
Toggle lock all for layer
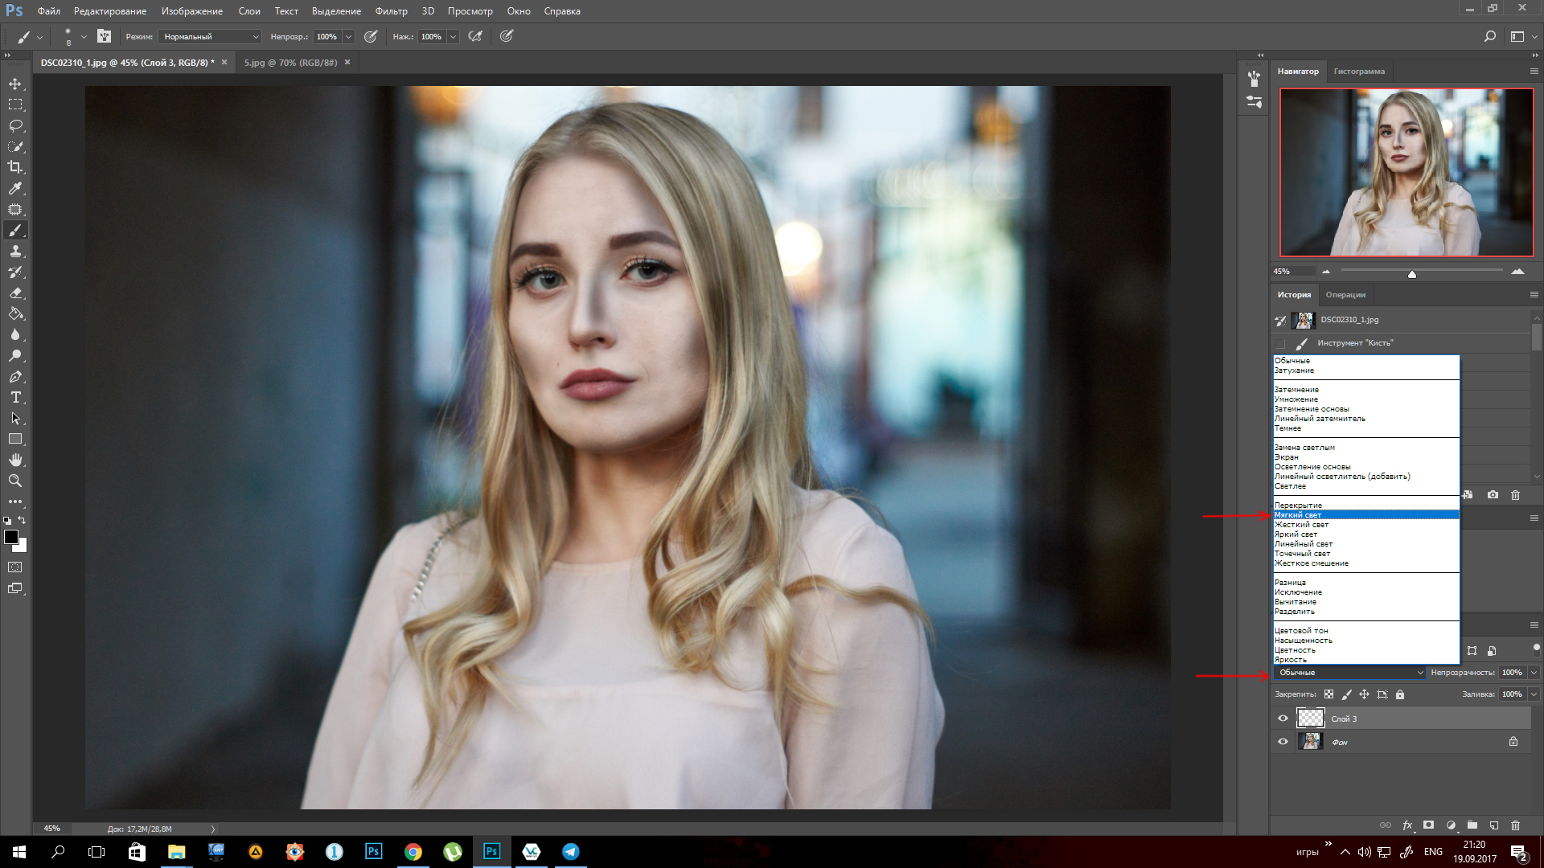(x=1399, y=694)
